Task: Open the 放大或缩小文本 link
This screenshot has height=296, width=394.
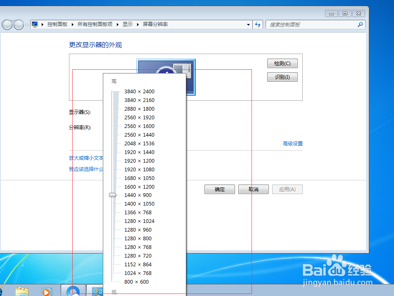Action: 86,158
